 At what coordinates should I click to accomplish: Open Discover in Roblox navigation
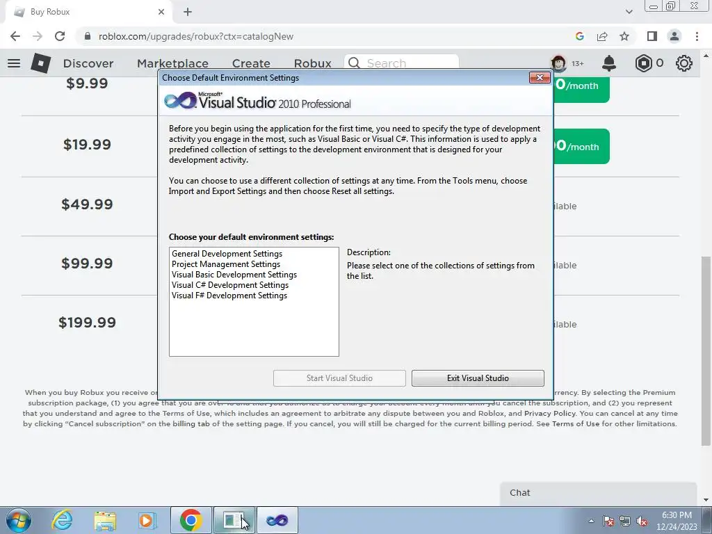88,63
